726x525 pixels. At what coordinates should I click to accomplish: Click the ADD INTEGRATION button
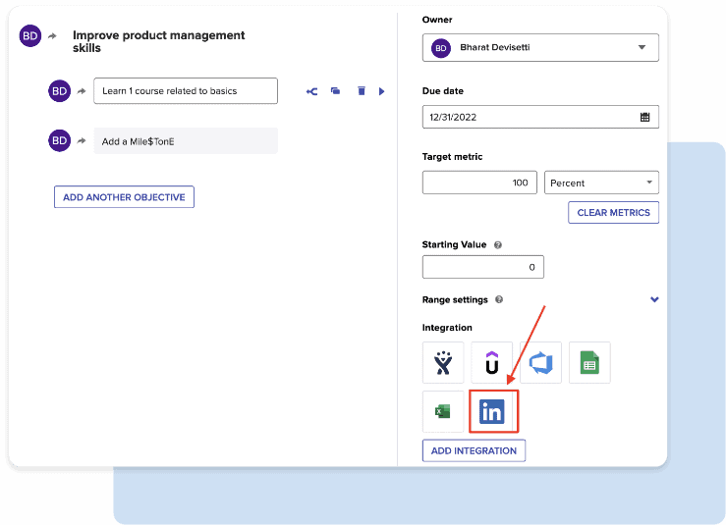tap(474, 451)
